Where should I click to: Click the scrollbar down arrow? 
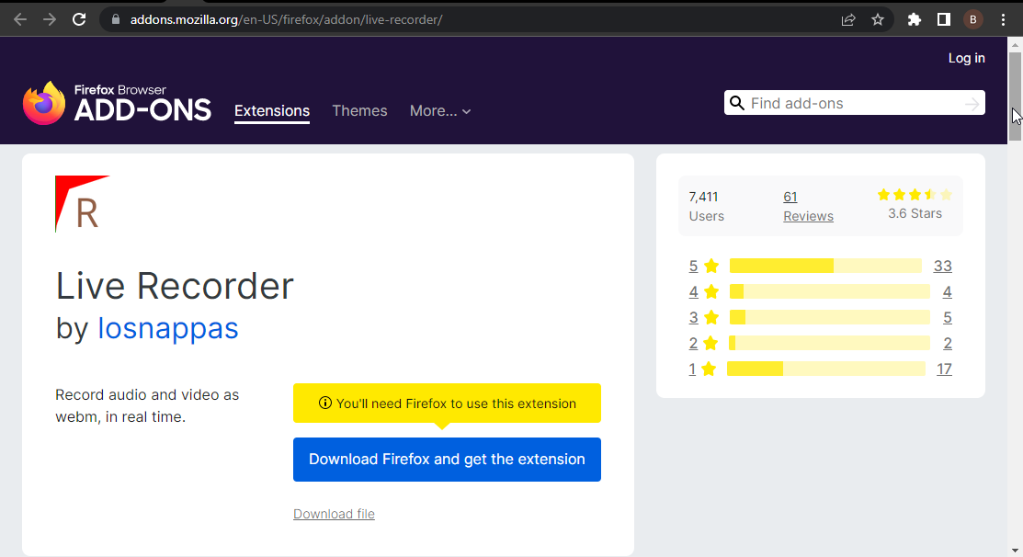coord(1015,551)
